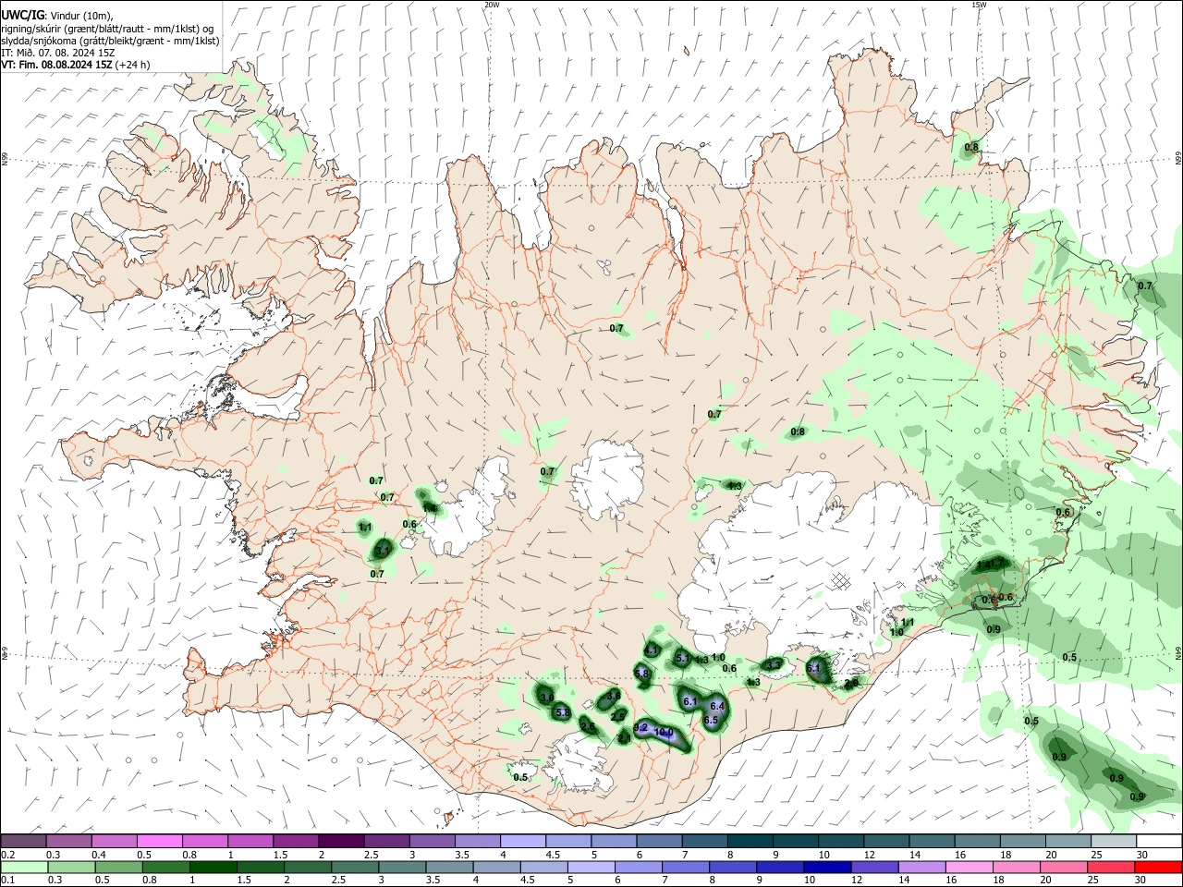The image size is (1183, 887).
Task: Click the '4.1' precipitation value on the map
Action: pyautogui.click(x=651, y=650)
